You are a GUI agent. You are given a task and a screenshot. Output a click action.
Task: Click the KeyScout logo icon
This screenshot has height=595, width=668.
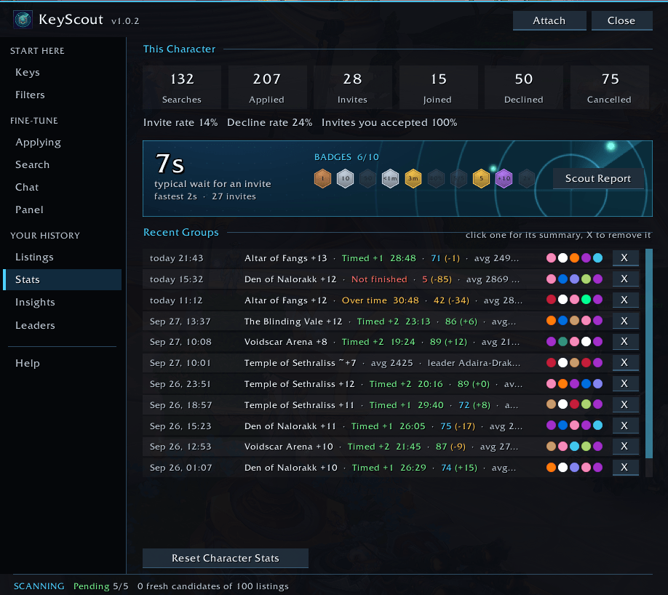(23, 20)
